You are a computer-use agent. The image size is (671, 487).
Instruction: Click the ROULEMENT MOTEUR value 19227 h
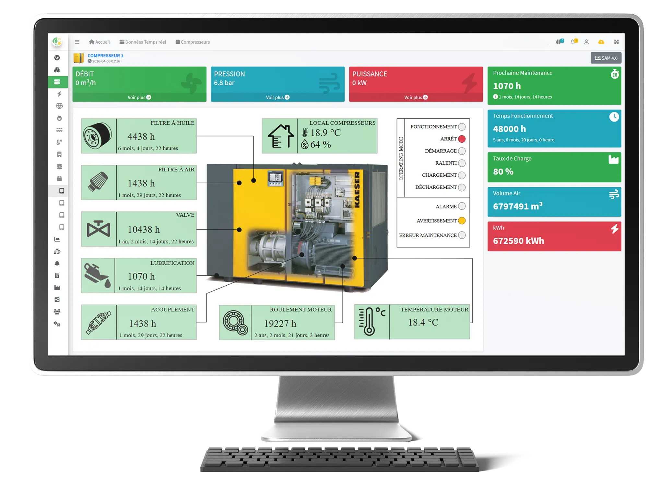click(x=280, y=324)
